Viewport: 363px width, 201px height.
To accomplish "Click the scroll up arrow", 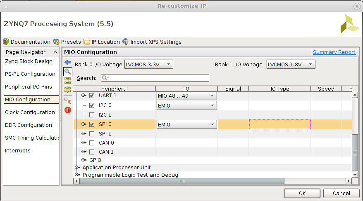I will (x=355, y=95).
